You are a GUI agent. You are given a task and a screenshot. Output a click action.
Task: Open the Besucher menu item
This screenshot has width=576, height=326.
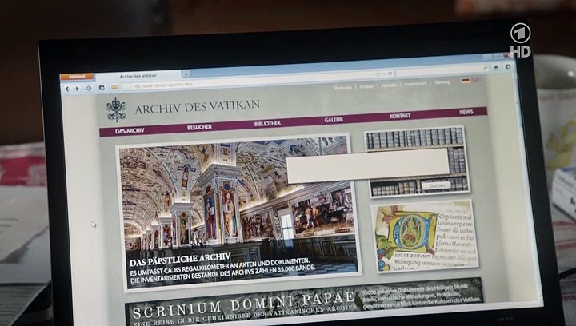(200, 126)
